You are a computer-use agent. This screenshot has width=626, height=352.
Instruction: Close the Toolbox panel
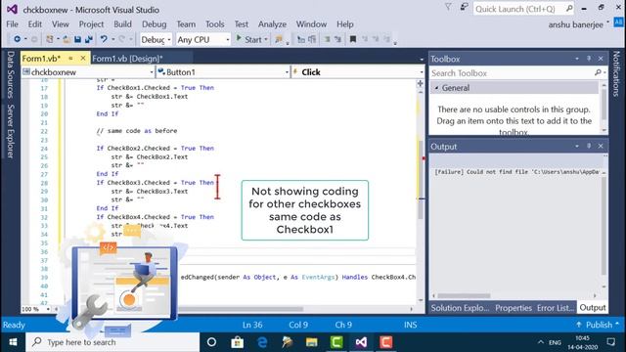(601, 59)
